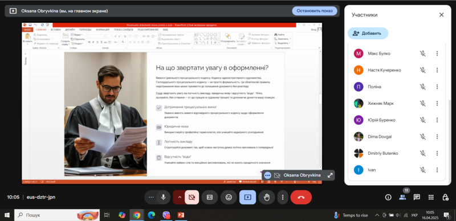Click muted mic icon for Хижняк Марк
This screenshot has height=221, width=456.
click(x=422, y=103)
